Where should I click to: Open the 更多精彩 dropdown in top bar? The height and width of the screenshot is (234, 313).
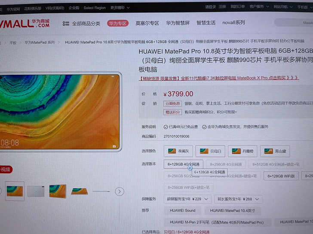[x=120, y=8]
